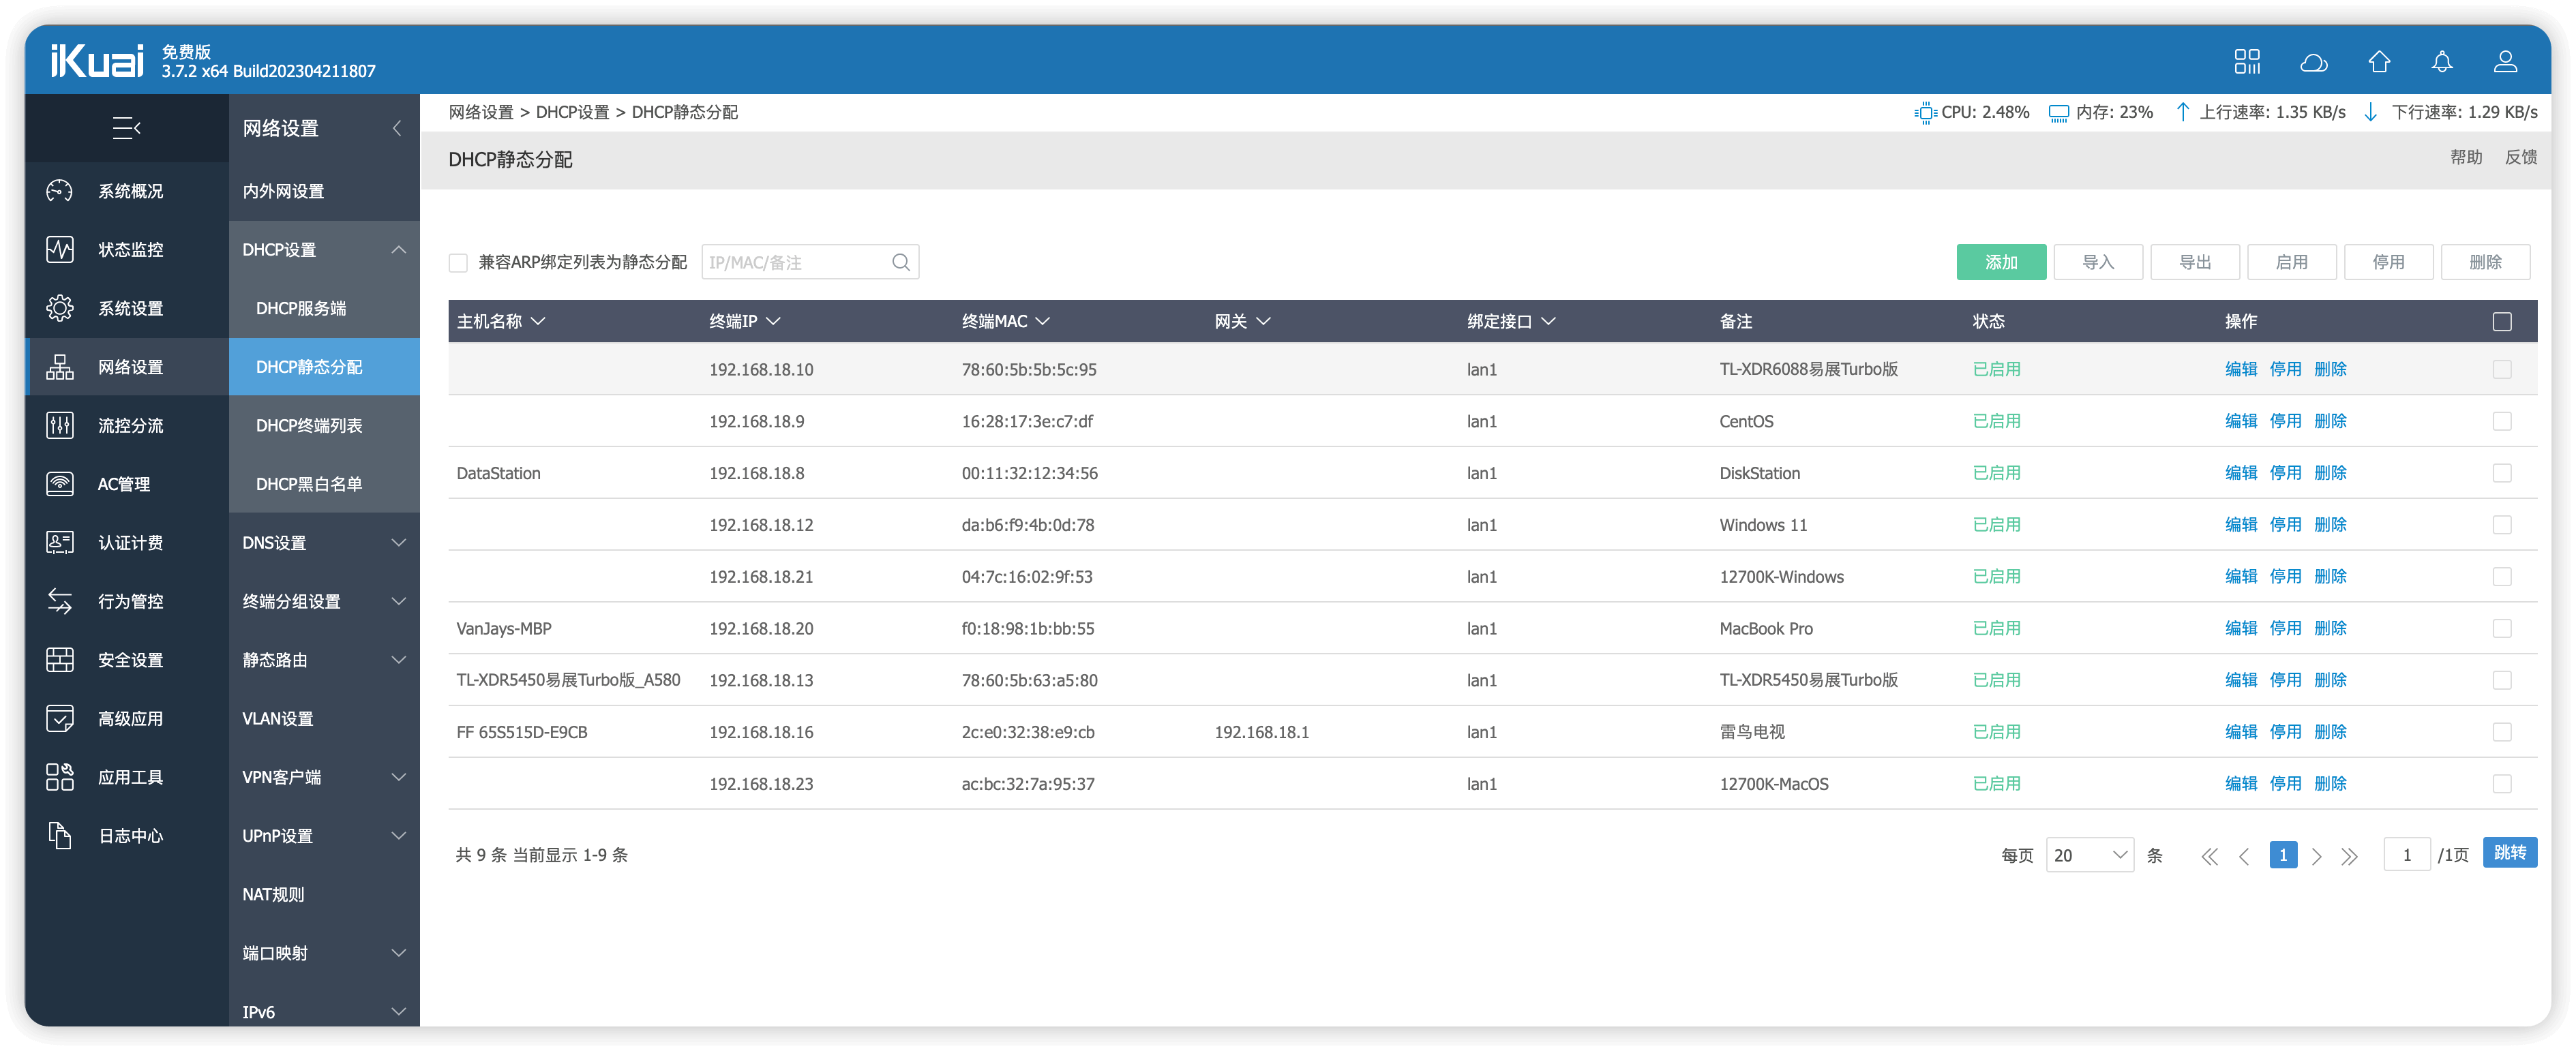Click the cloud service icon in header
This screenshot has height=1051, width=2576.
(2314, 61)
